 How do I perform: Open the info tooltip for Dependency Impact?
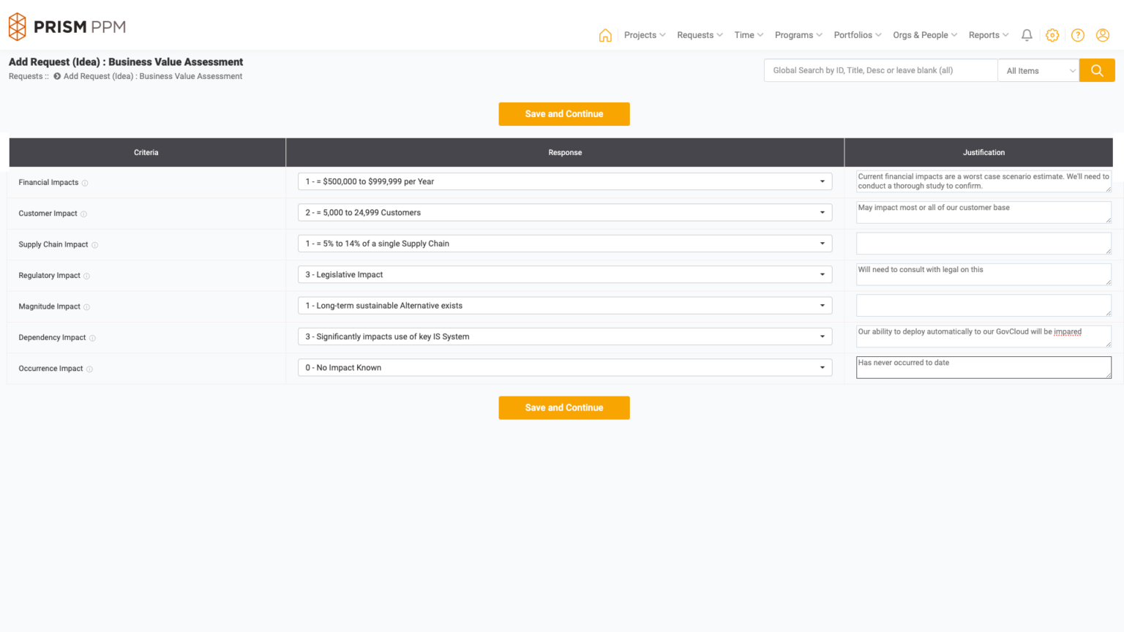pos(92,338)
